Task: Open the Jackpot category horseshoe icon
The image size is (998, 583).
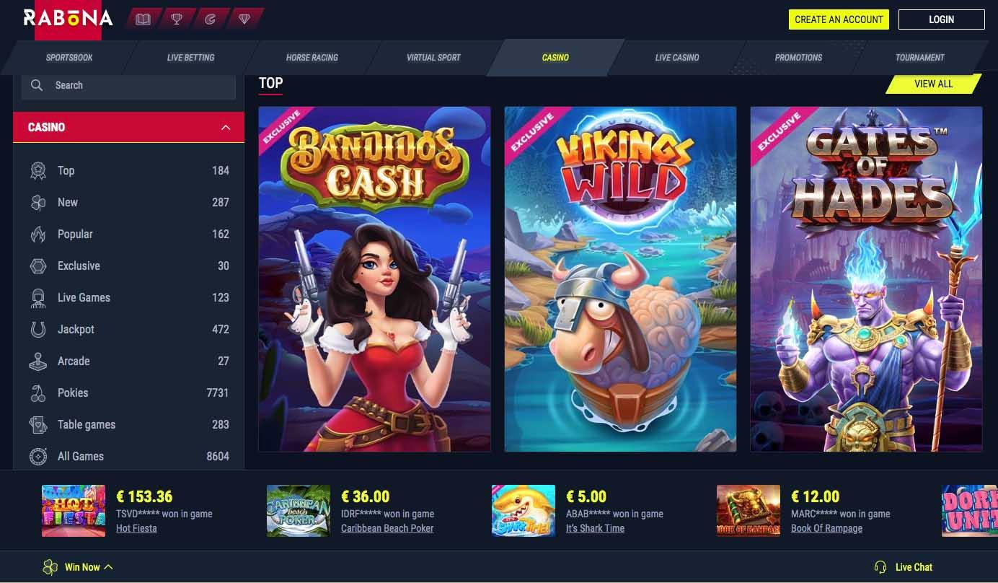Action: pyautogui.click(x=38, y=329)
